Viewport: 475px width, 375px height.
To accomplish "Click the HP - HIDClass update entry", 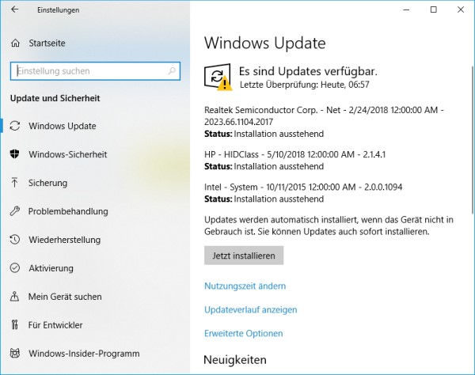I will pyautogui.click(x=295, y=154).
